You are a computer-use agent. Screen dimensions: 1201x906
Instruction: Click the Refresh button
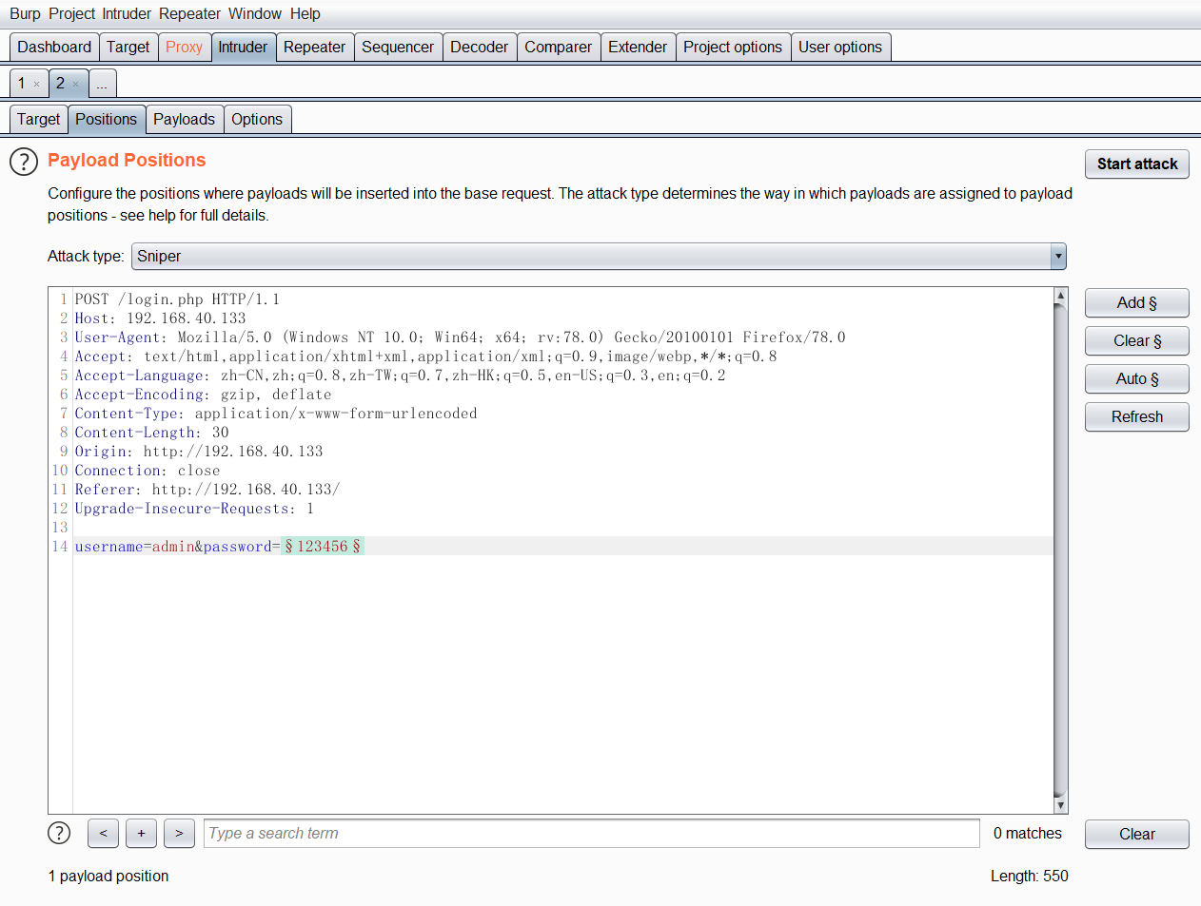pos(1136,416)
